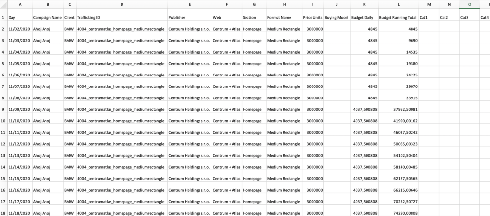This screenshot has height=216, width=490.
Task: Select the Price Units header cell
Action: (x=312, y=18)
